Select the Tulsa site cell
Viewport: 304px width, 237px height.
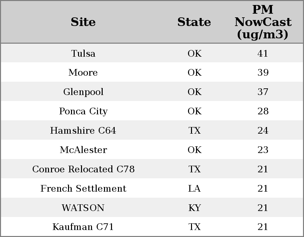point(83,53)
